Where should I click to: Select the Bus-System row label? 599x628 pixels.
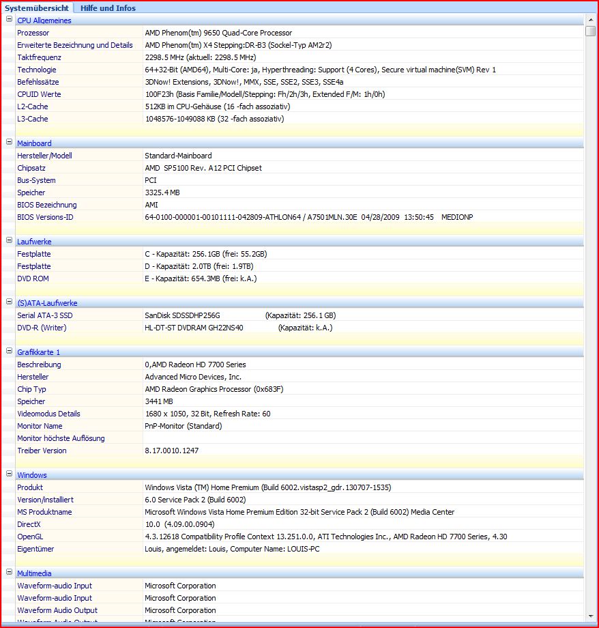click(x=36, y=180)
